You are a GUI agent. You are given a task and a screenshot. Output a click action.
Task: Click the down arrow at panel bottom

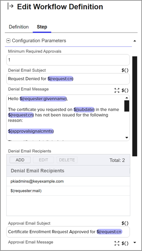pyautogui.click(x=135, y=242)
